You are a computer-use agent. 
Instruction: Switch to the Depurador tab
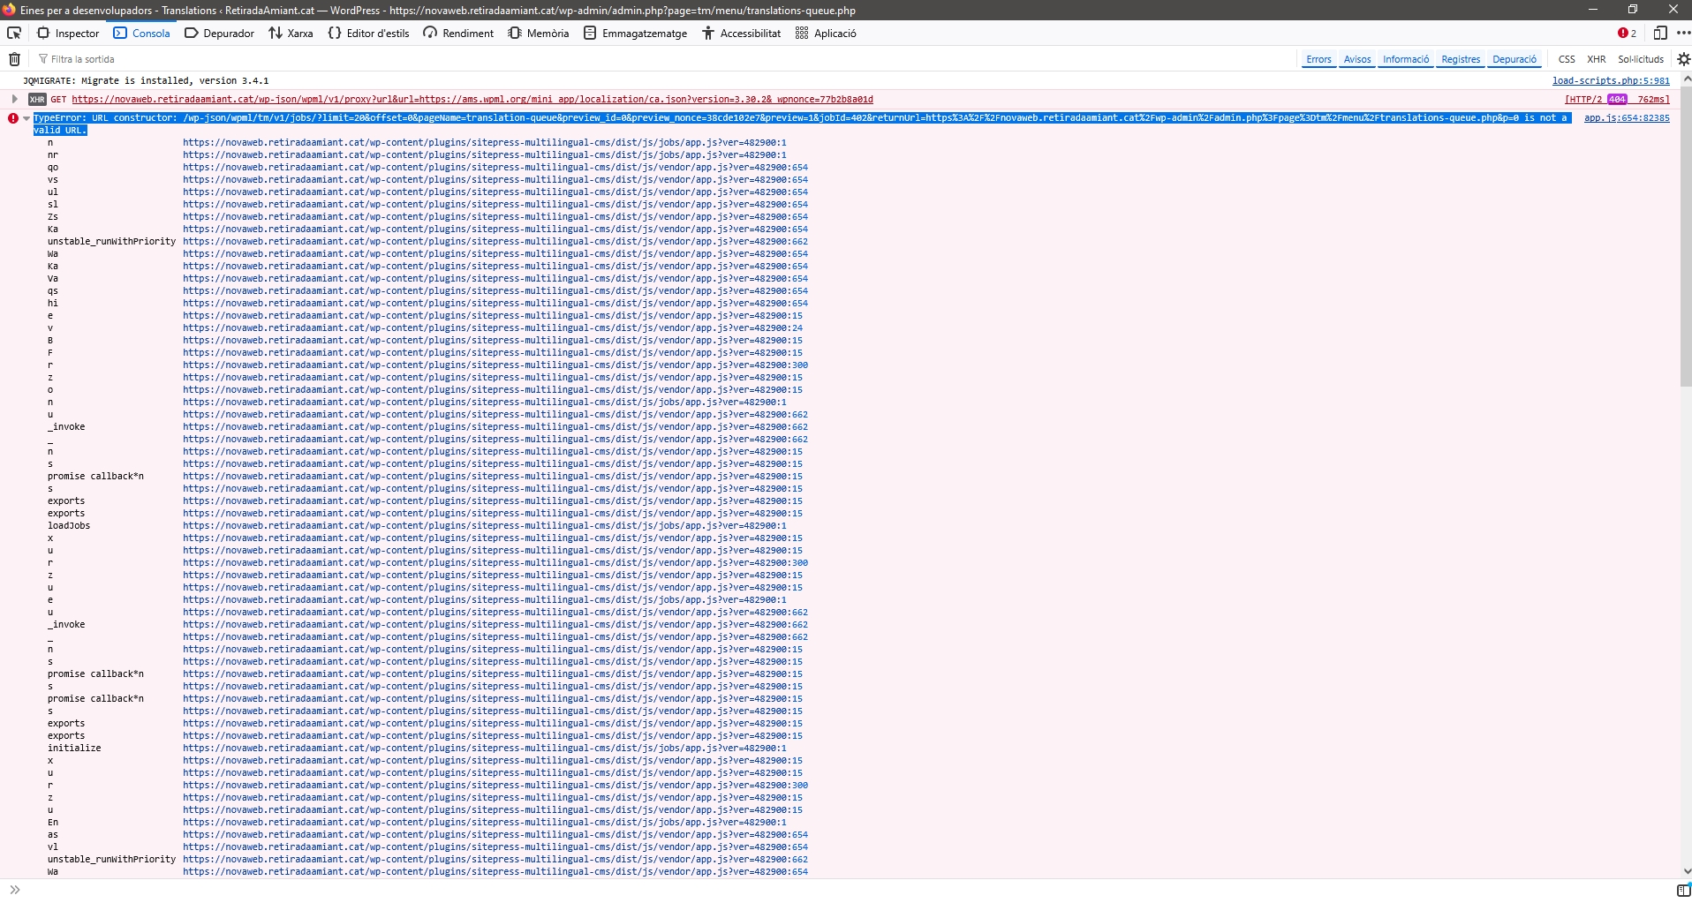219,34
